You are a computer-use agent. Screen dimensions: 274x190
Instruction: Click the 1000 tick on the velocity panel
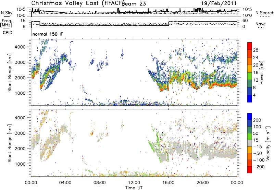[20, 164]
